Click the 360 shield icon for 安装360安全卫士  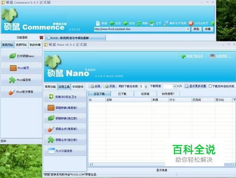[51, 97]
